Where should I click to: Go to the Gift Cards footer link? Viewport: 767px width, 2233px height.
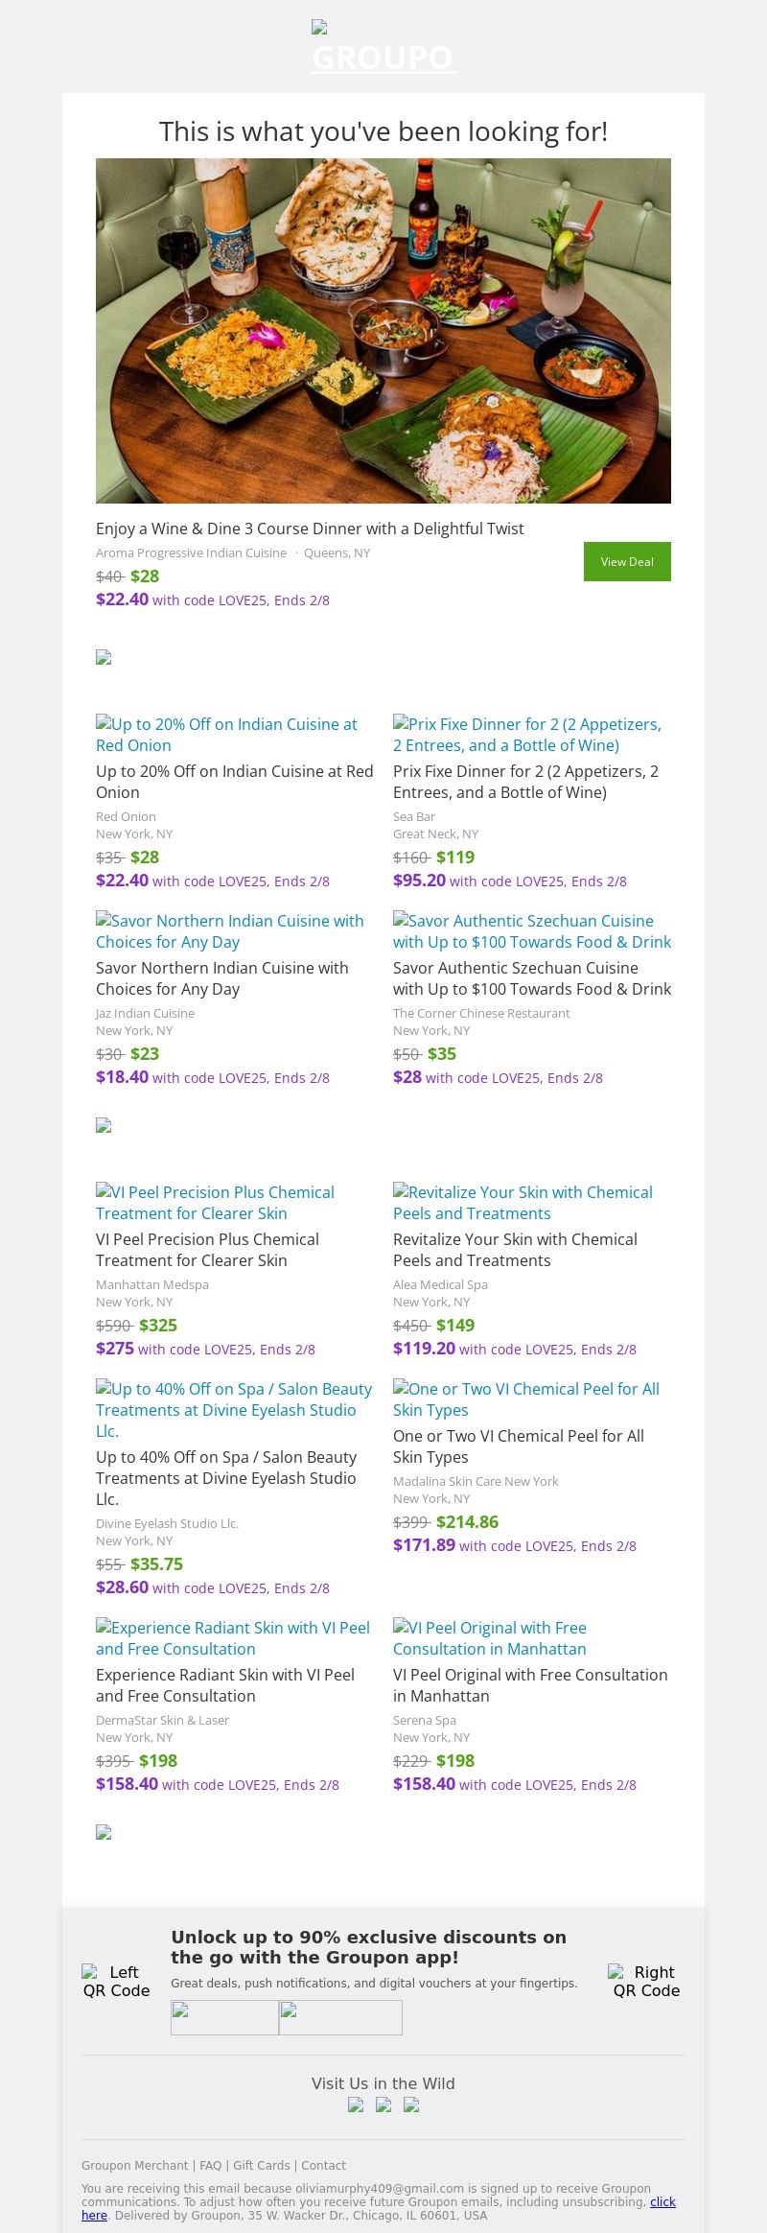(x=261, y=2165)
